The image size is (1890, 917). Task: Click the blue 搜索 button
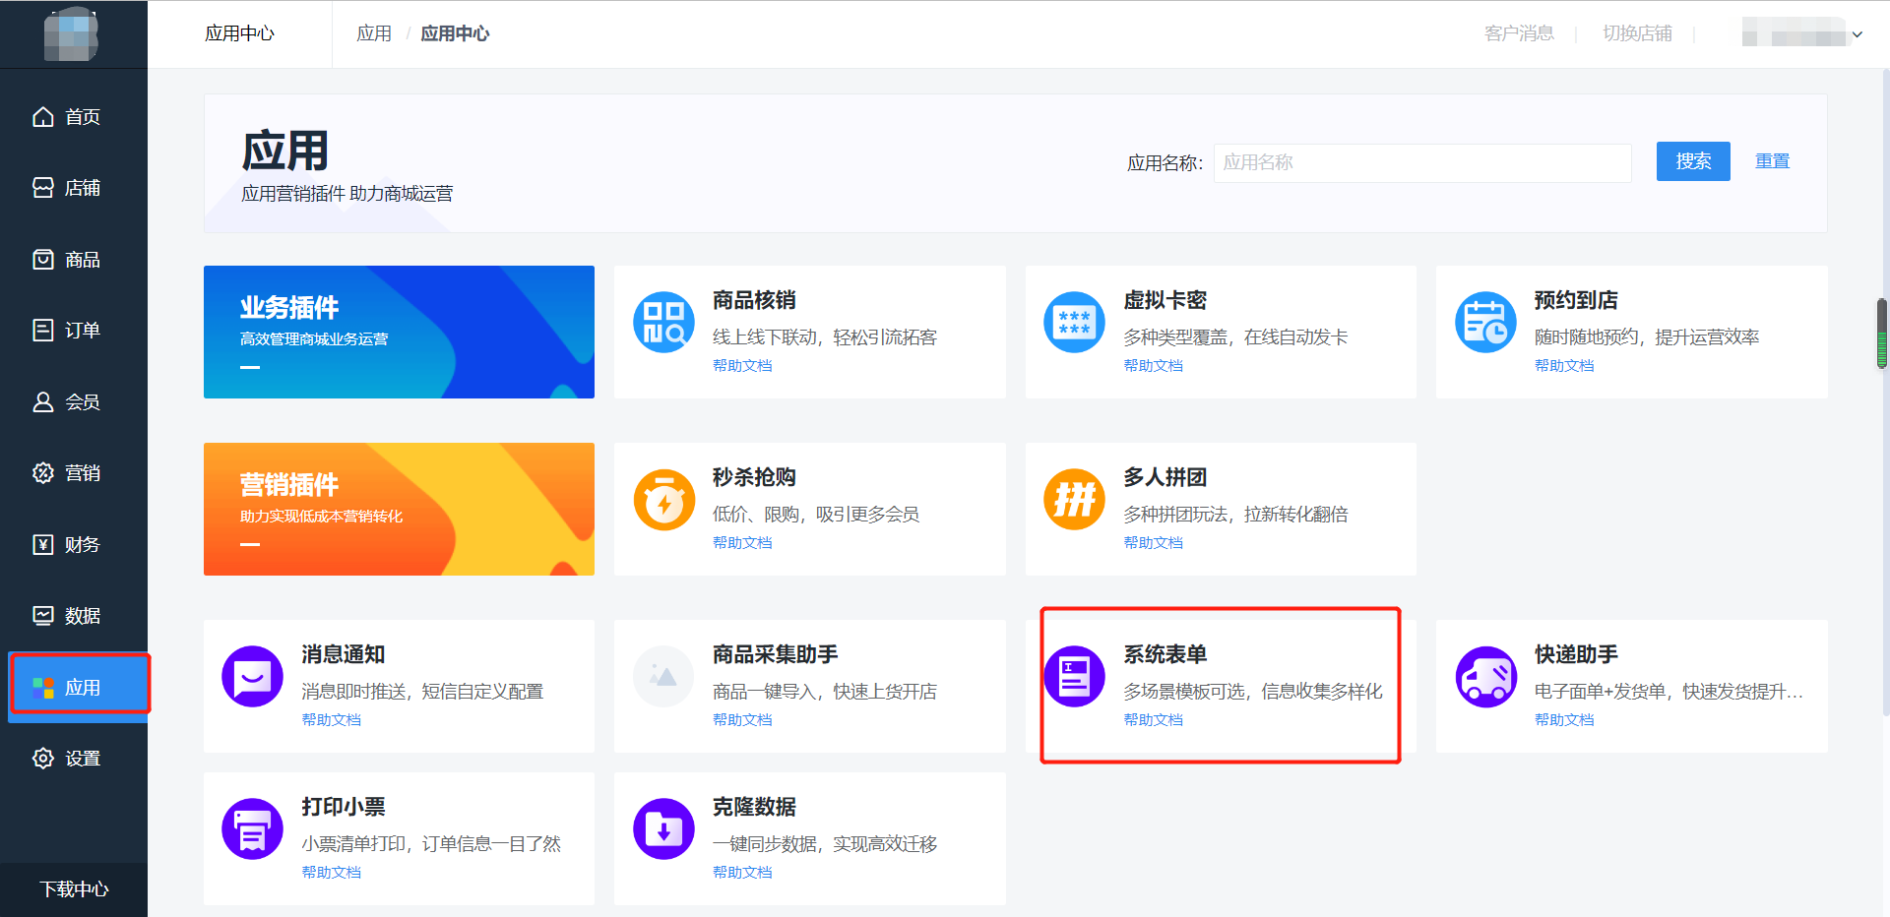point(1692,161)
